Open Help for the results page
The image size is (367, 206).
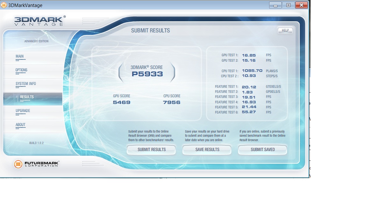pos(285,31)
